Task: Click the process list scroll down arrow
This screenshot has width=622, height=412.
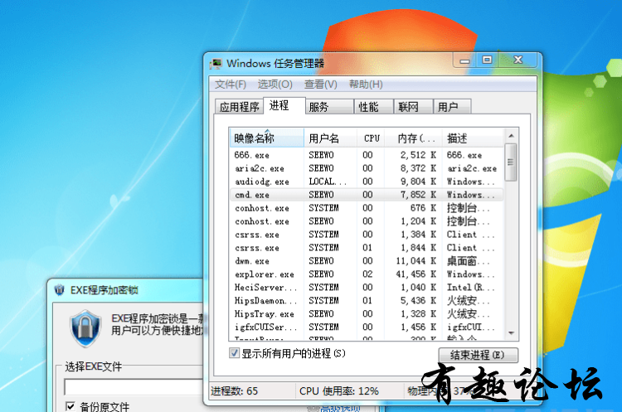Action: 511,333
